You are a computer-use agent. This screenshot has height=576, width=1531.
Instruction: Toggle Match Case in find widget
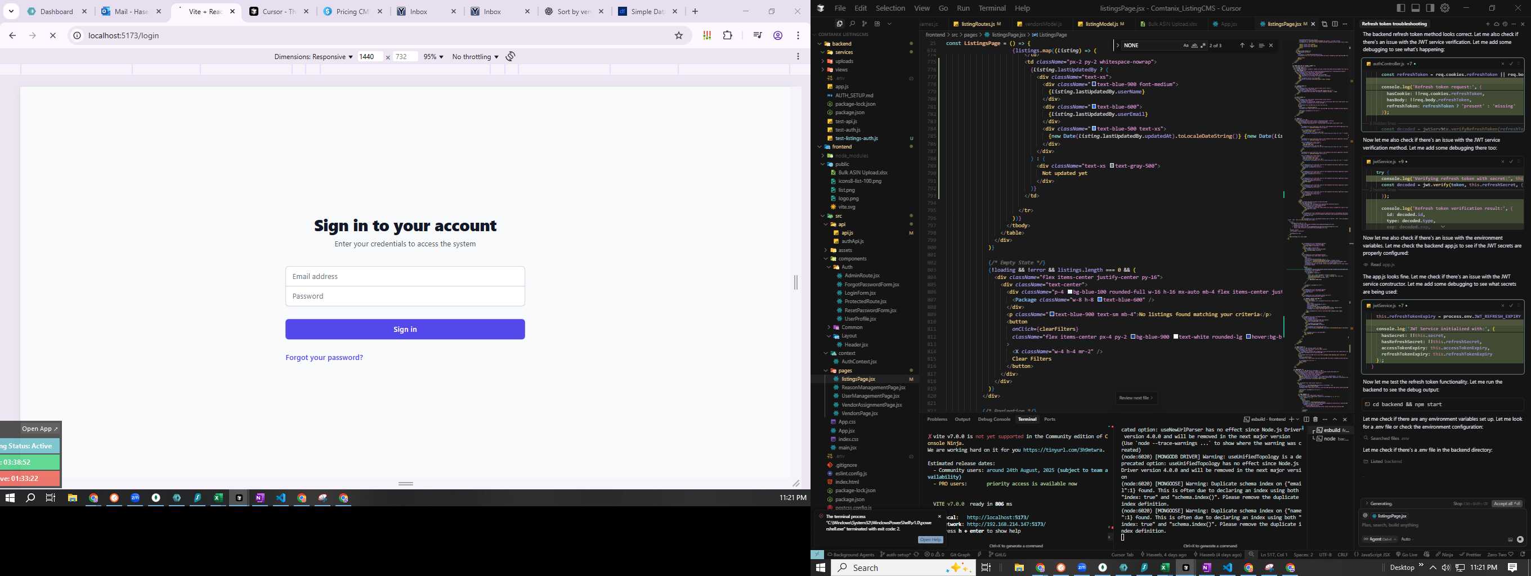pos(1187,46)
